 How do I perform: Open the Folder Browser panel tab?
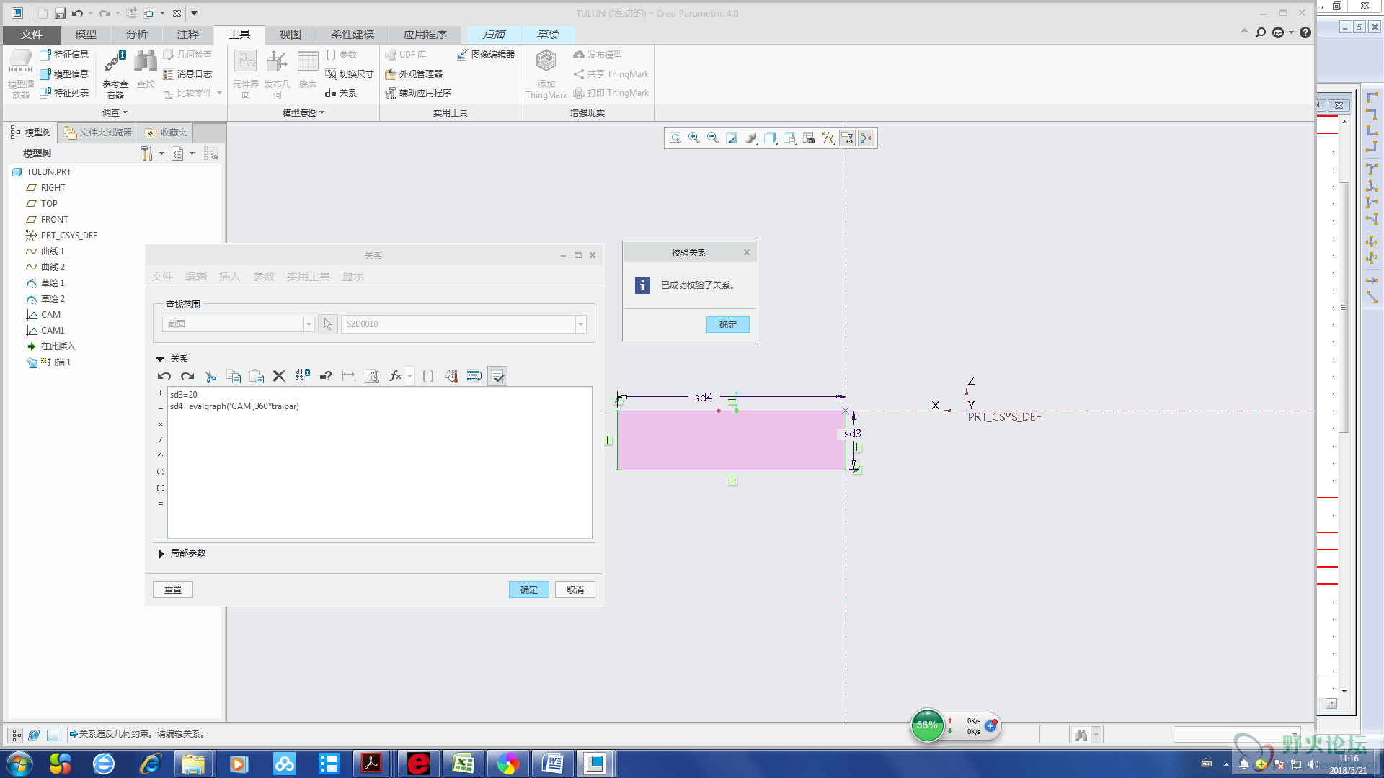pyautogui.click(x=98, y=133)
